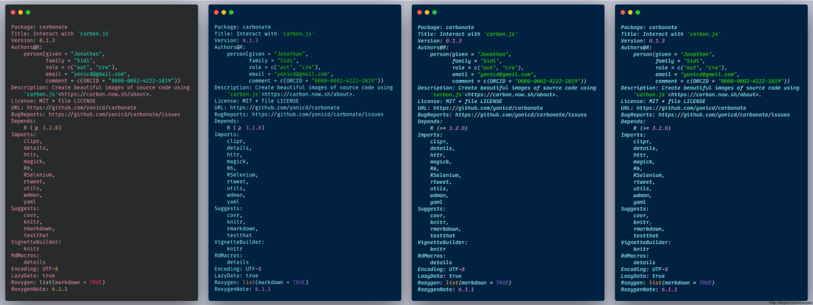
Task: Click the red close dot on the gray leftmost panel
Action: 13,12
